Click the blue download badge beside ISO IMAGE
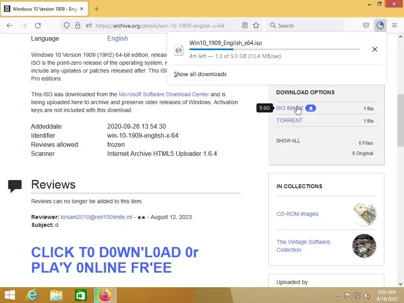Image resolution: width=404 pixels, height=303 pixels. coord(311,108)
